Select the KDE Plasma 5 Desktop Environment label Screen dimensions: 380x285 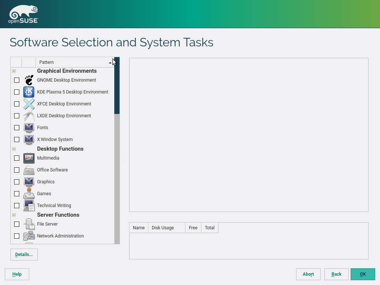pos(72,92)
